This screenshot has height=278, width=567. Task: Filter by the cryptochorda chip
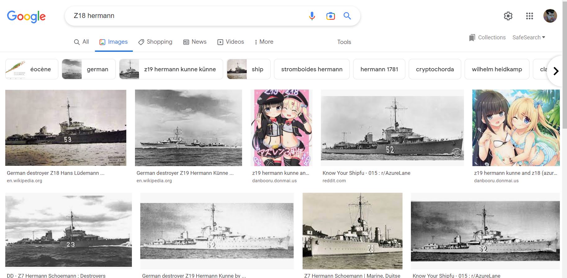pos(435,69)
